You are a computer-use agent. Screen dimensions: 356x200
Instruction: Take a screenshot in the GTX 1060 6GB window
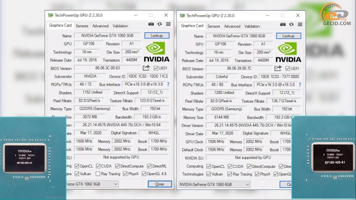coord(283,24)
